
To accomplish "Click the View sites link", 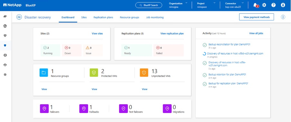I will (97, 34).
